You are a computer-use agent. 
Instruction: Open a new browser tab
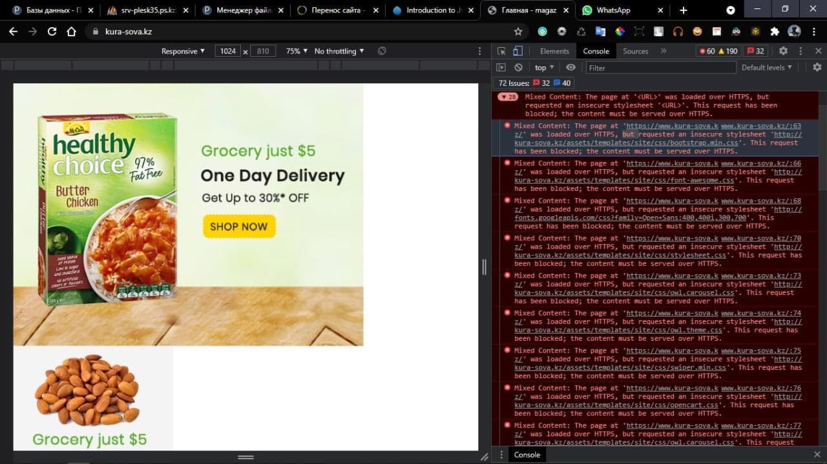[x=684, y=10]
